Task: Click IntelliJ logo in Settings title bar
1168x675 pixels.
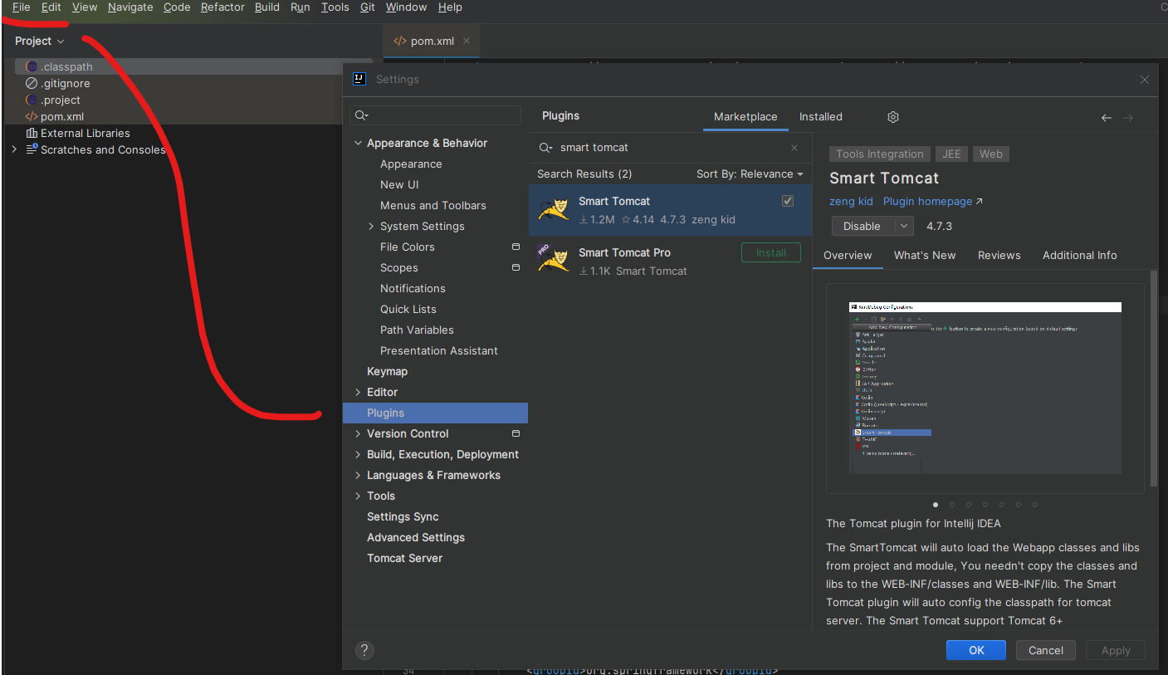Action: [x=359, y=79]
